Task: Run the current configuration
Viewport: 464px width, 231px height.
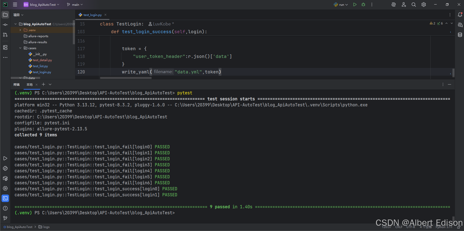Action: click(x=355, y=4)
